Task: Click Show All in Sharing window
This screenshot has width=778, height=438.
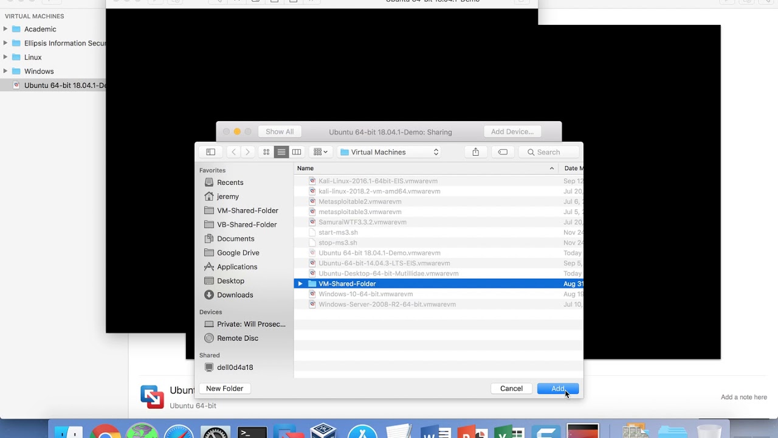Action: tap(280, 131)
